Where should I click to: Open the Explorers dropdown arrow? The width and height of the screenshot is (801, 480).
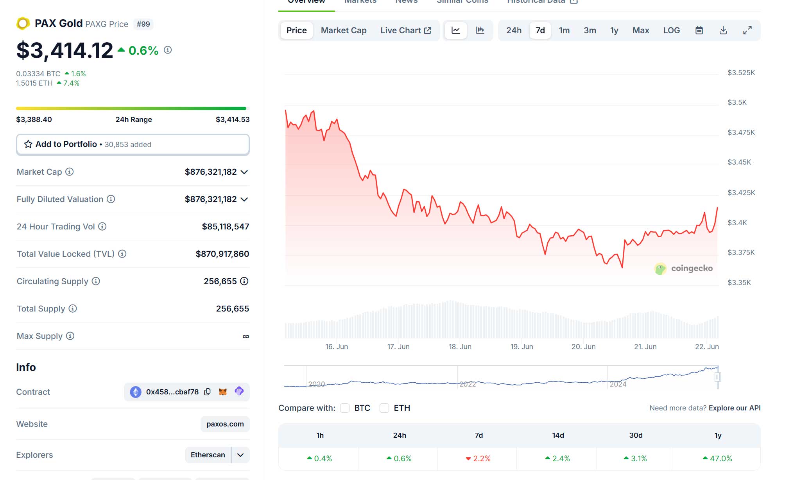(241, 455)
